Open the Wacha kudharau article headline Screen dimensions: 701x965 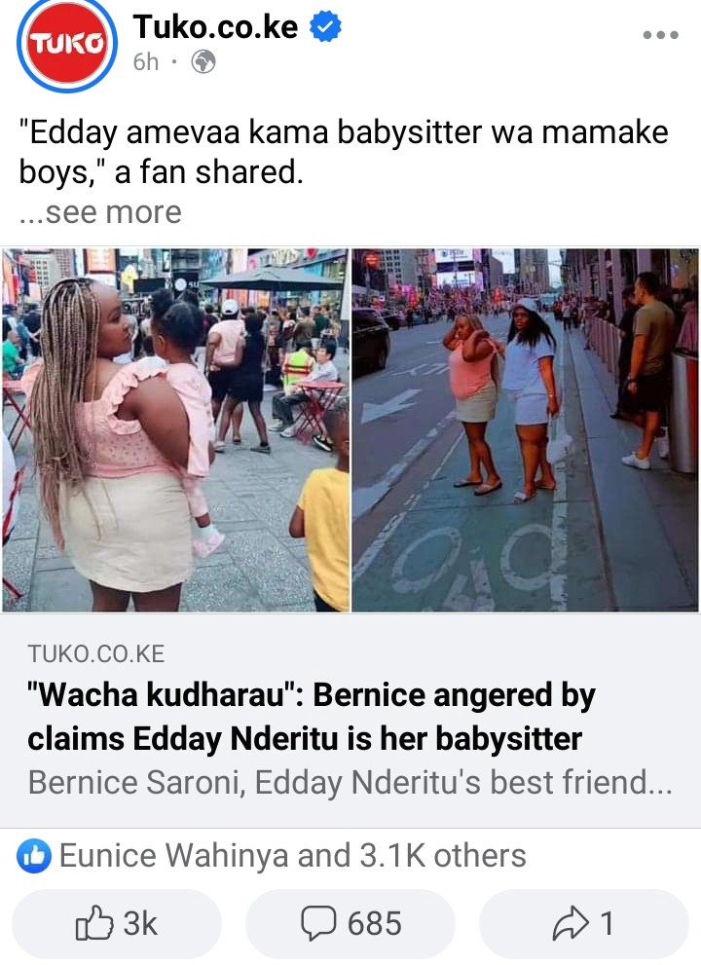coord(312,717)
